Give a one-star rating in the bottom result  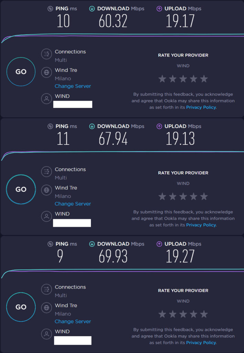click(162, 314)
